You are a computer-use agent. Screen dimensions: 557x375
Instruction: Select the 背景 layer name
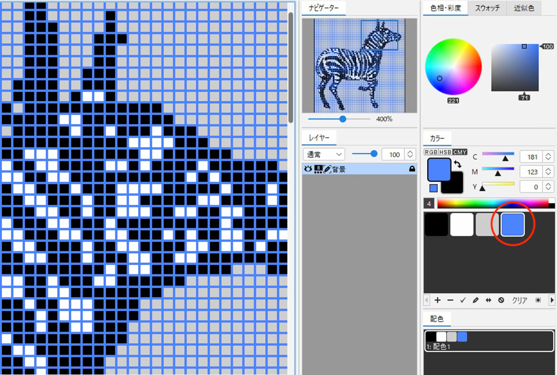pos(339,169)
